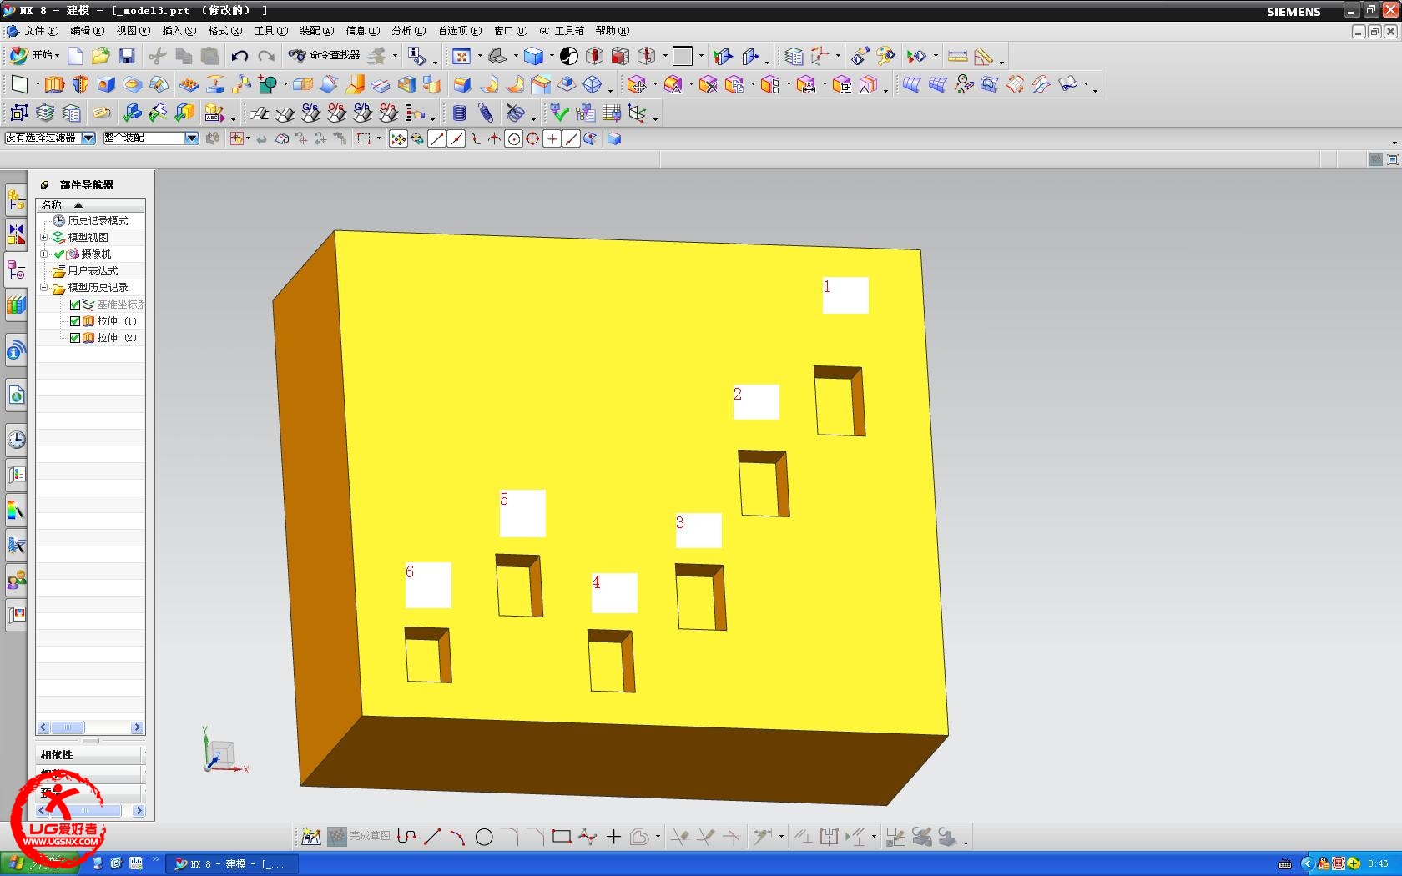The height and width of the screenshot is (876, 1402).
Task: Click the part navigator horizontal scrollbar
Action: 91,727
